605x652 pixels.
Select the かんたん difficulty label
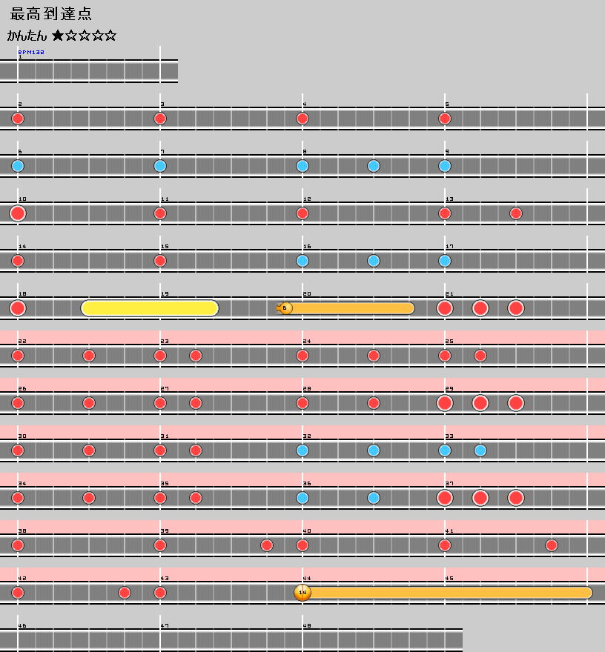(x=27, y=36)
